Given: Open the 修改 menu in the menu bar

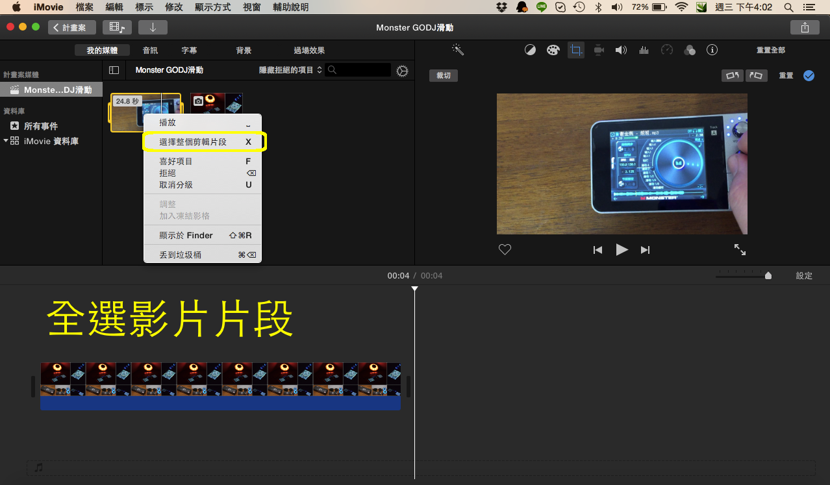Looking at the screenshot, I should [x=174, y=7].
